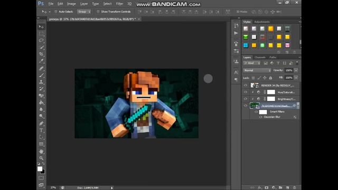Open the Image menu
Image resolution: width=338 pixels, height=190 pixels.
(x=71, y=4)
